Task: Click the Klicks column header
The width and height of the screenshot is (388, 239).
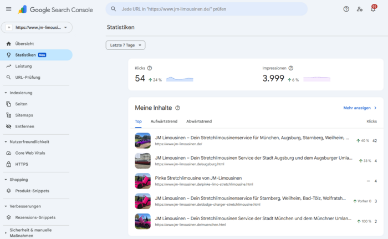Action: [371, 121]
